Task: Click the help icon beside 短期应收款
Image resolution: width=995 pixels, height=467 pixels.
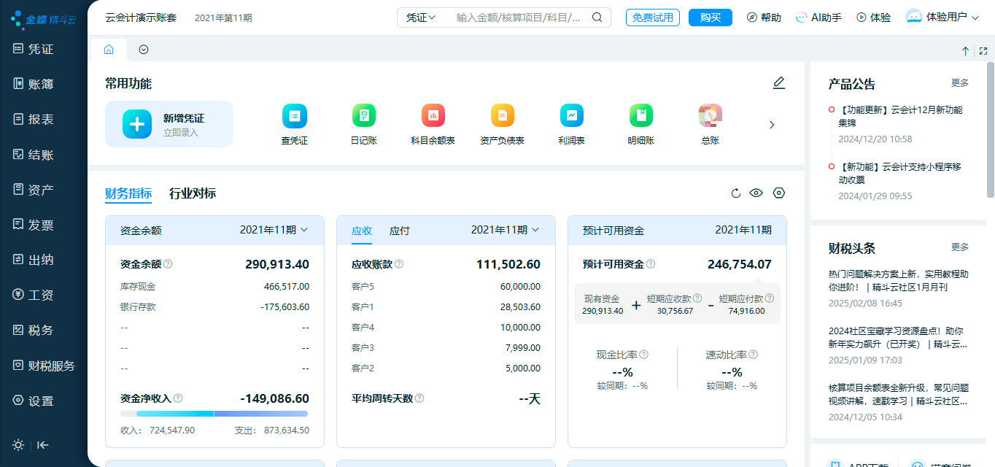Action: [697, 298]
